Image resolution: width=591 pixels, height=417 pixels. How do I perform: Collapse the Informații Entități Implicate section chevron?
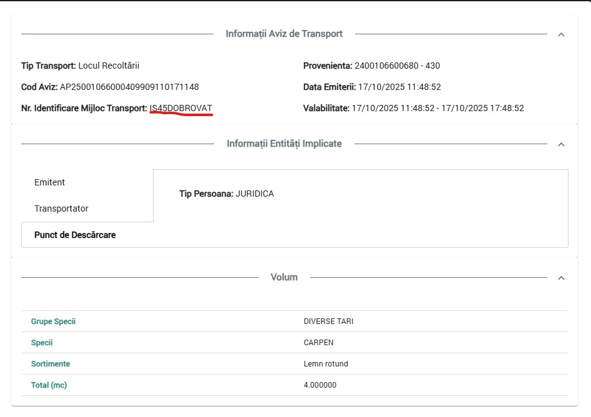560,144
